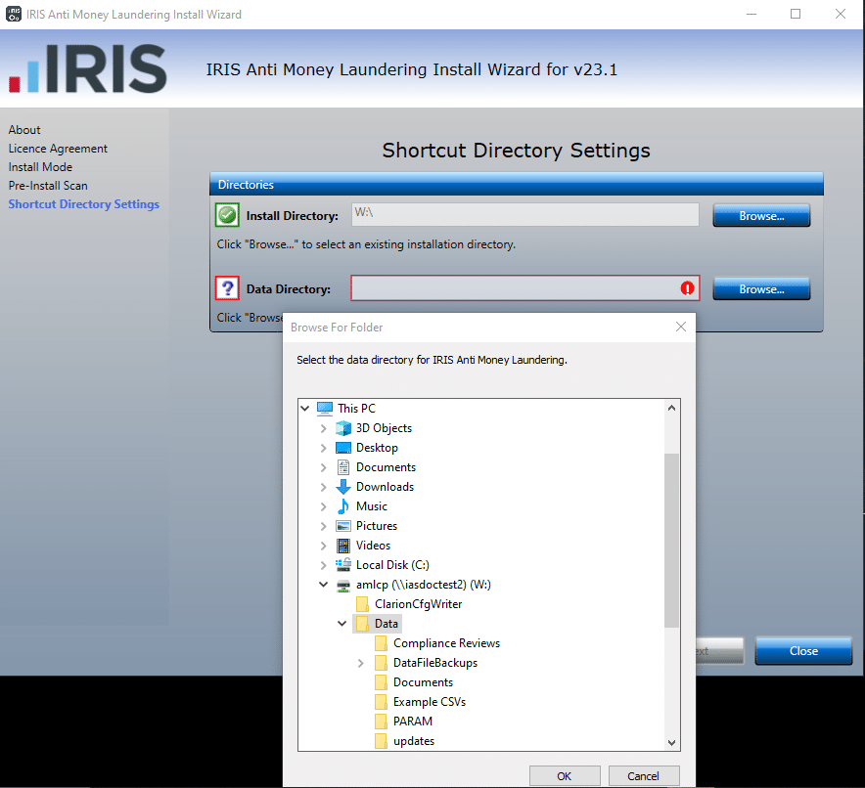Cancel the Browse For Folder dialog
Screen dimensions: 865x788
643,776
